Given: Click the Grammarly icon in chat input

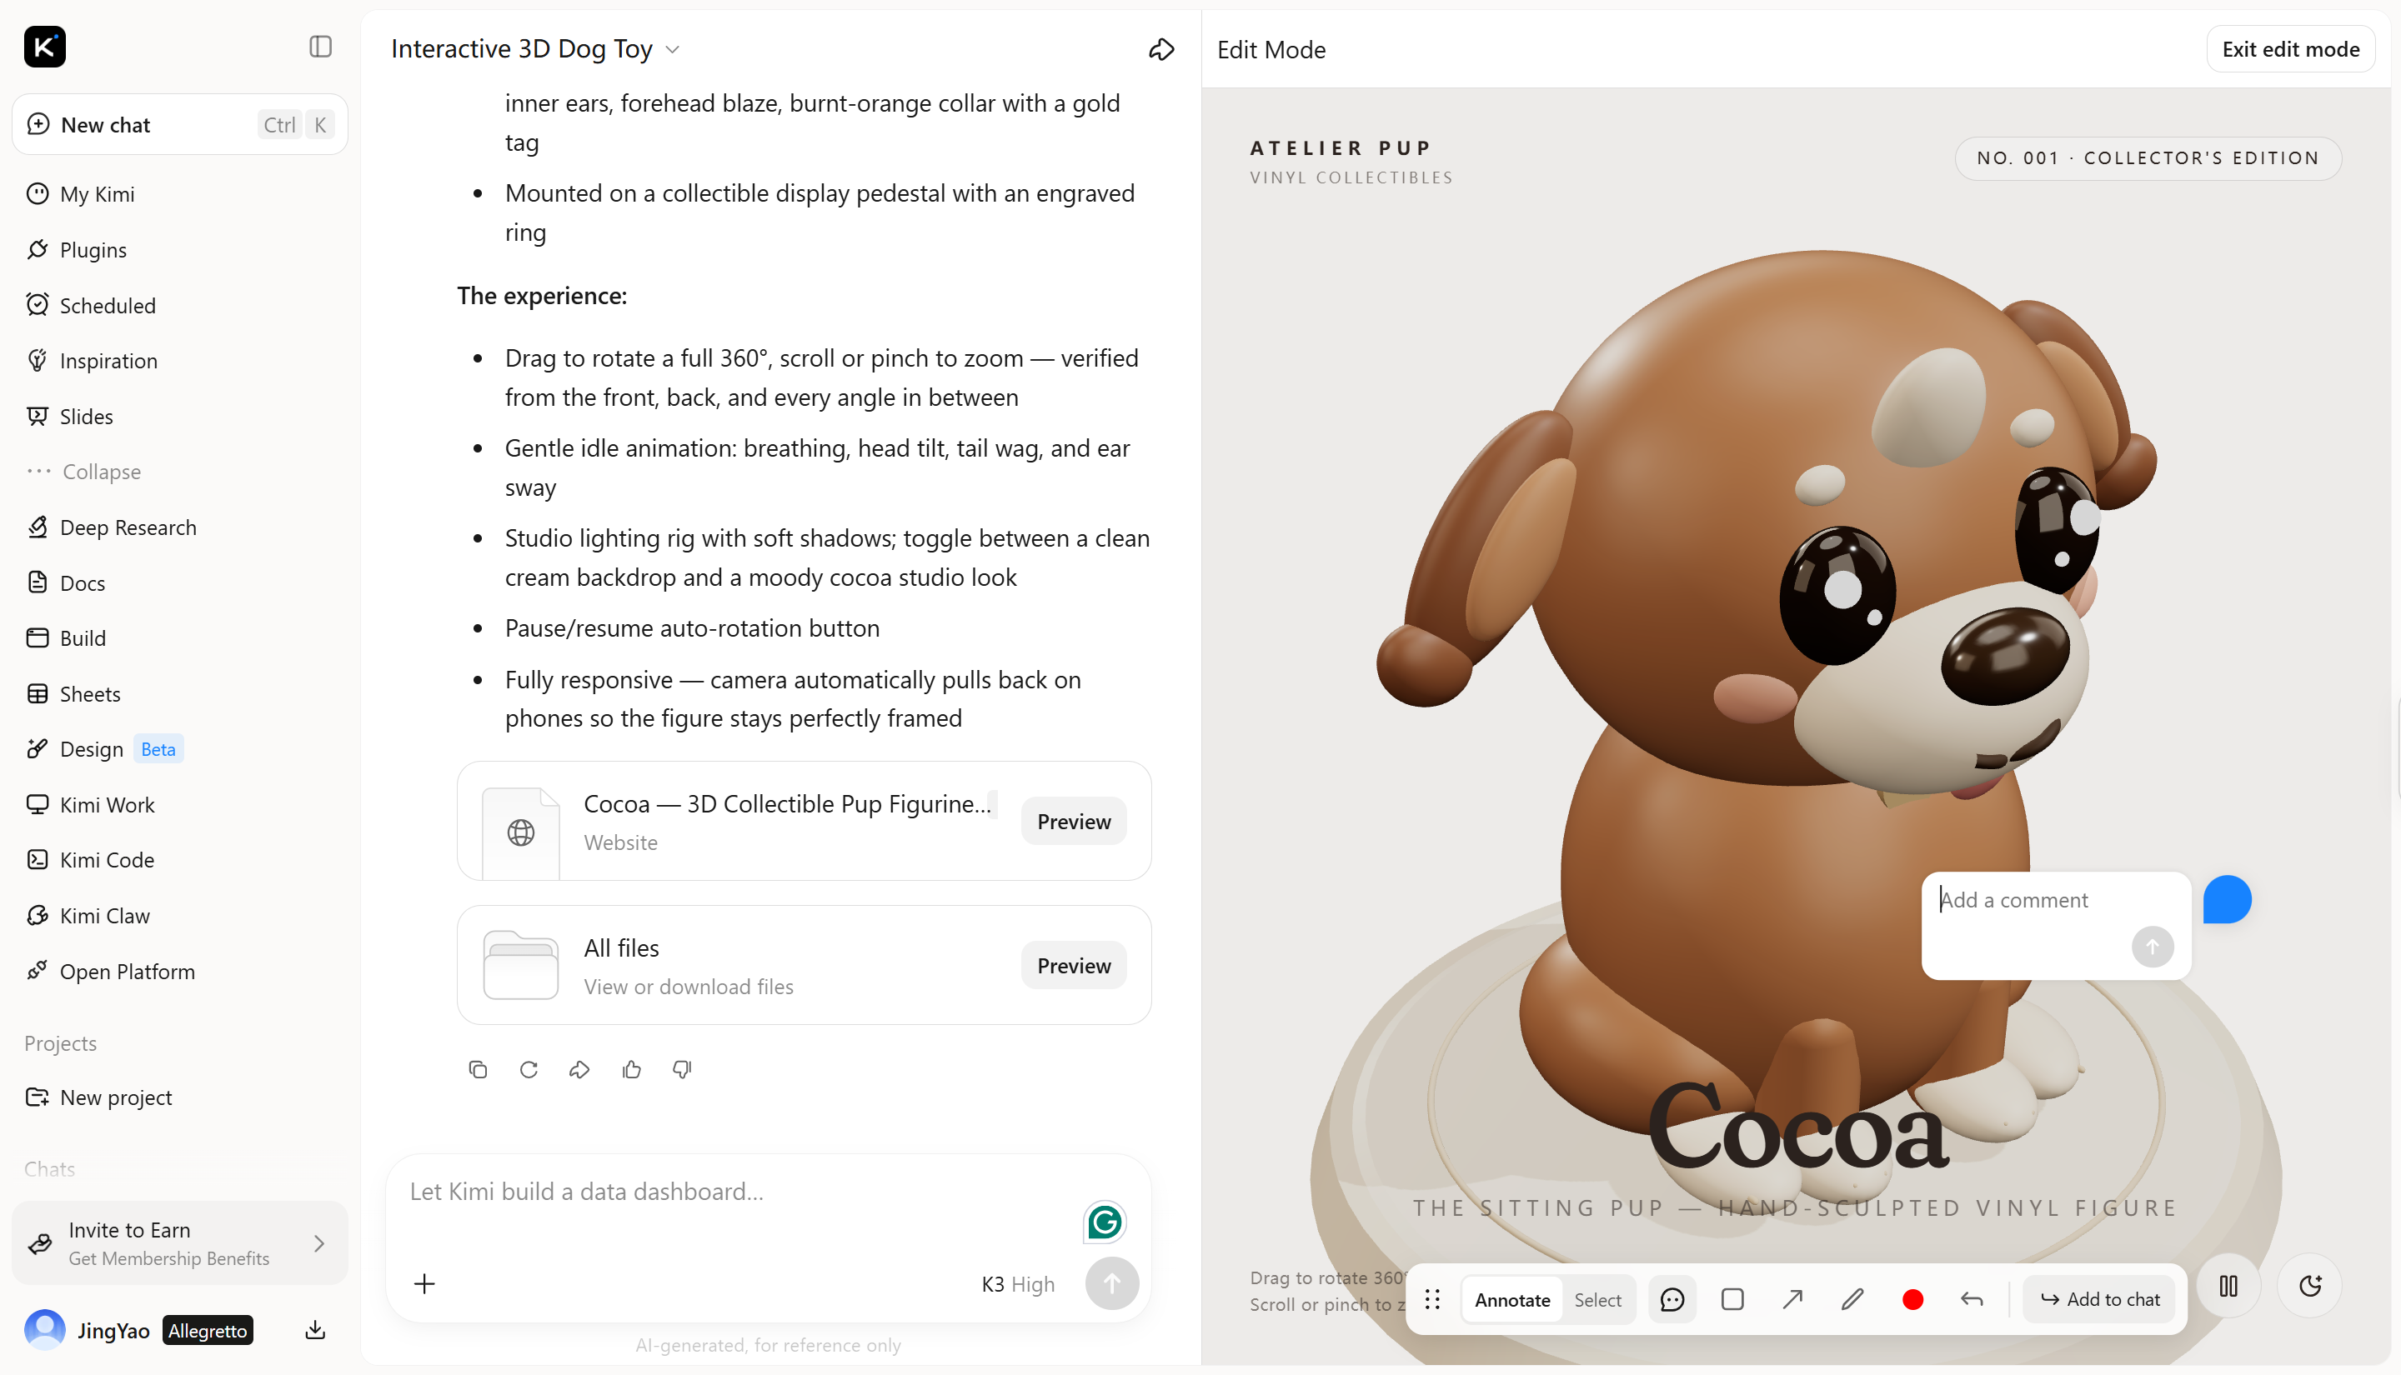Looking at the screenshot, I should [x=1104, y=1222].
